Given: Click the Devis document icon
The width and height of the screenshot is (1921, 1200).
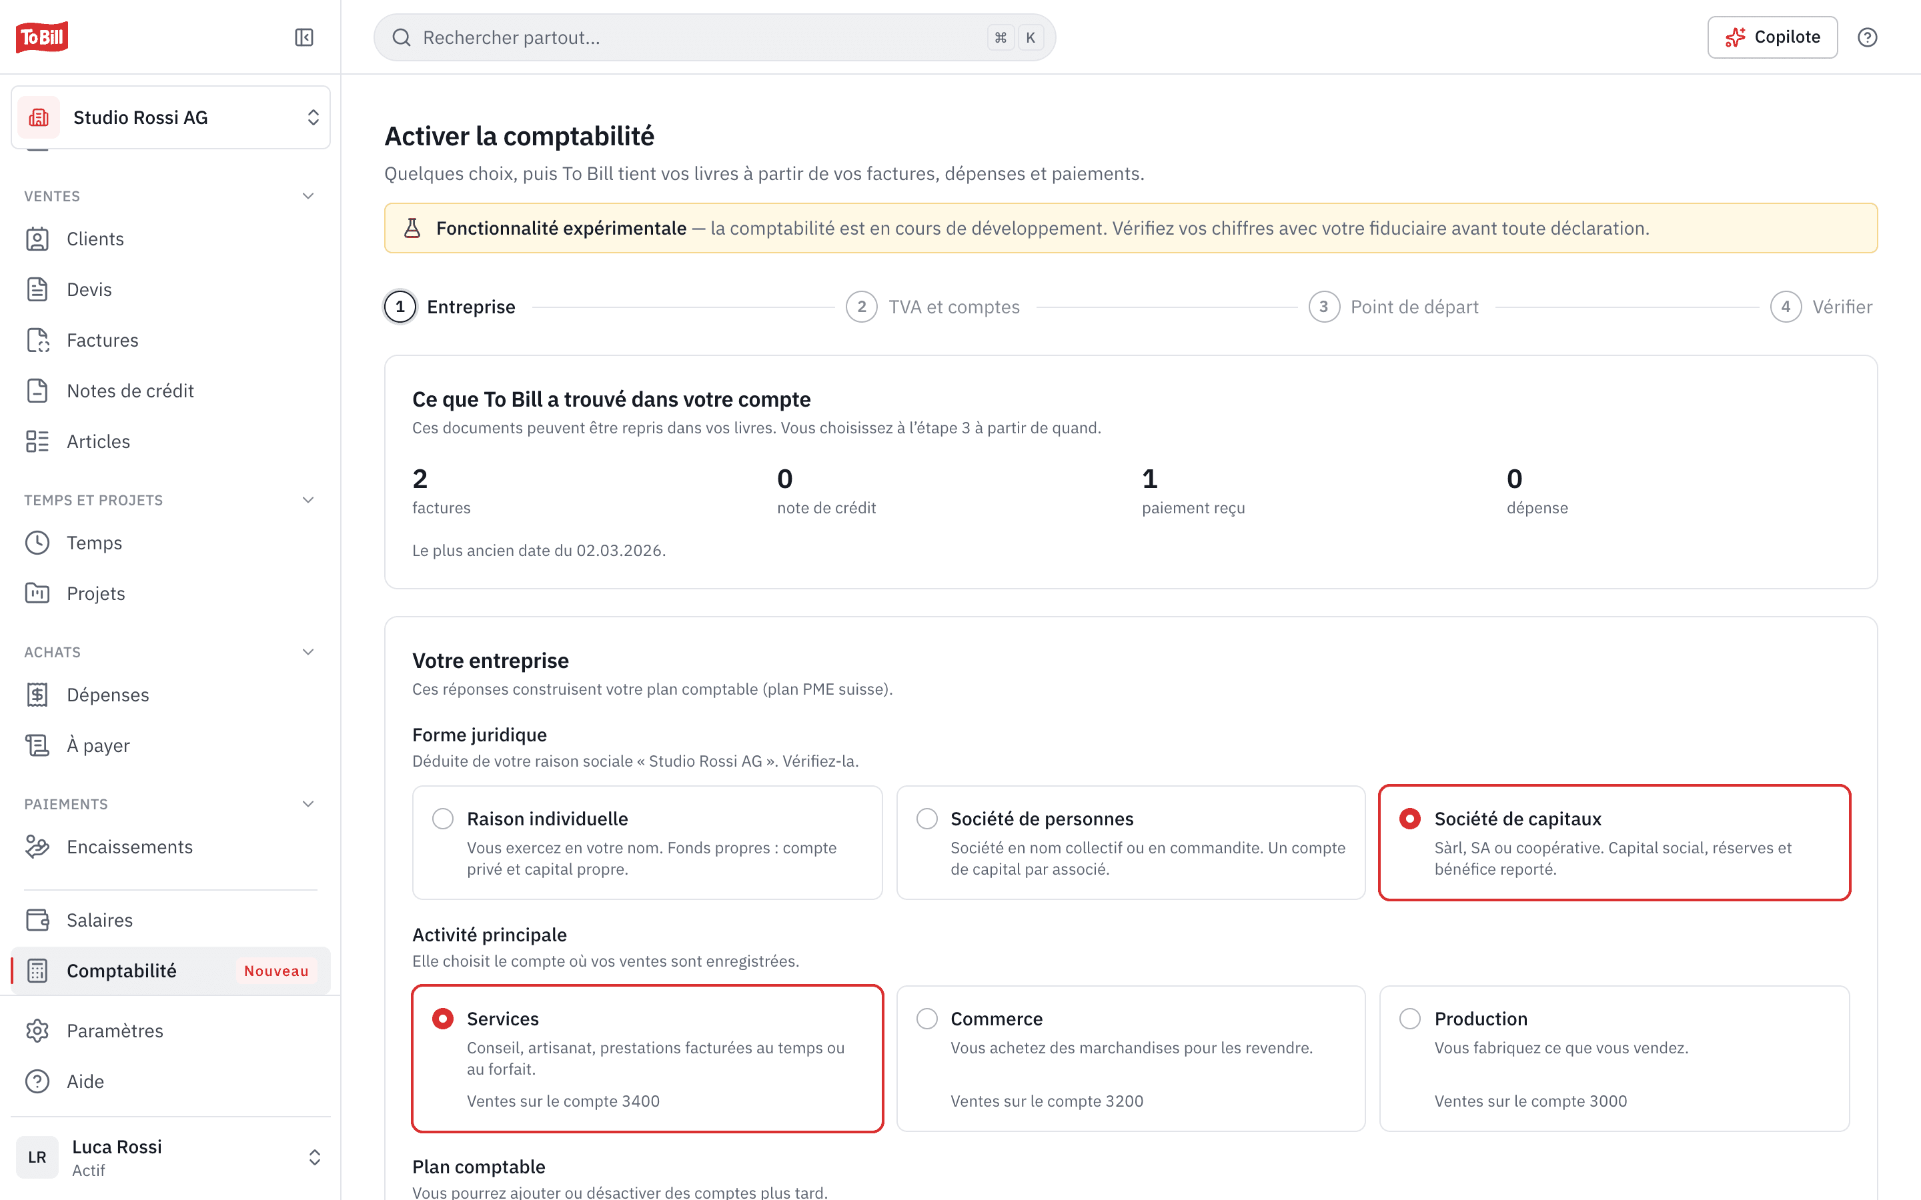Looking at the screenshot, I should pos(37,290).
